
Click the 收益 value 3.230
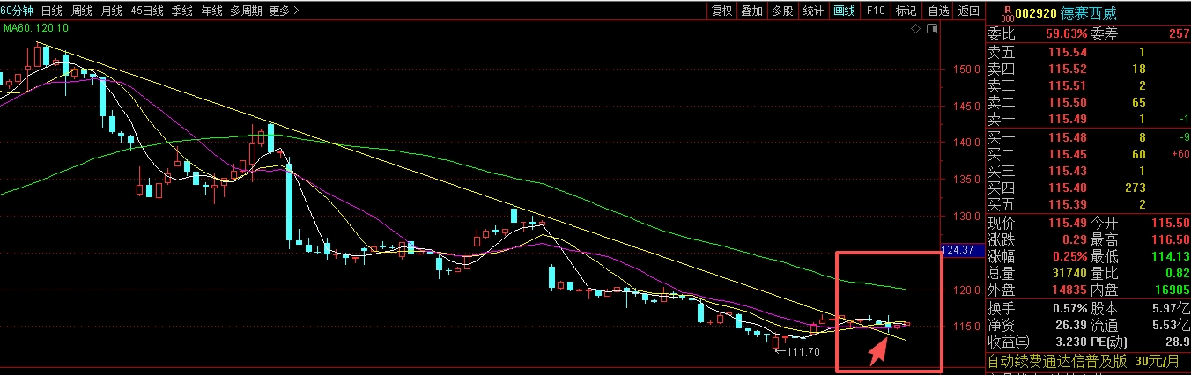pyautogui.click(x=1070, y=342)
